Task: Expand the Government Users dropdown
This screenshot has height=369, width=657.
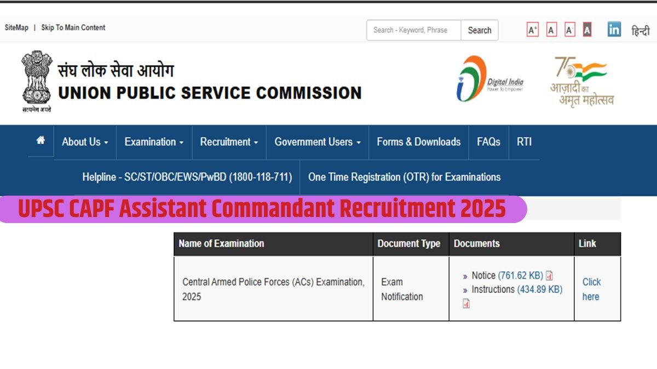Action: coord(316,142)
